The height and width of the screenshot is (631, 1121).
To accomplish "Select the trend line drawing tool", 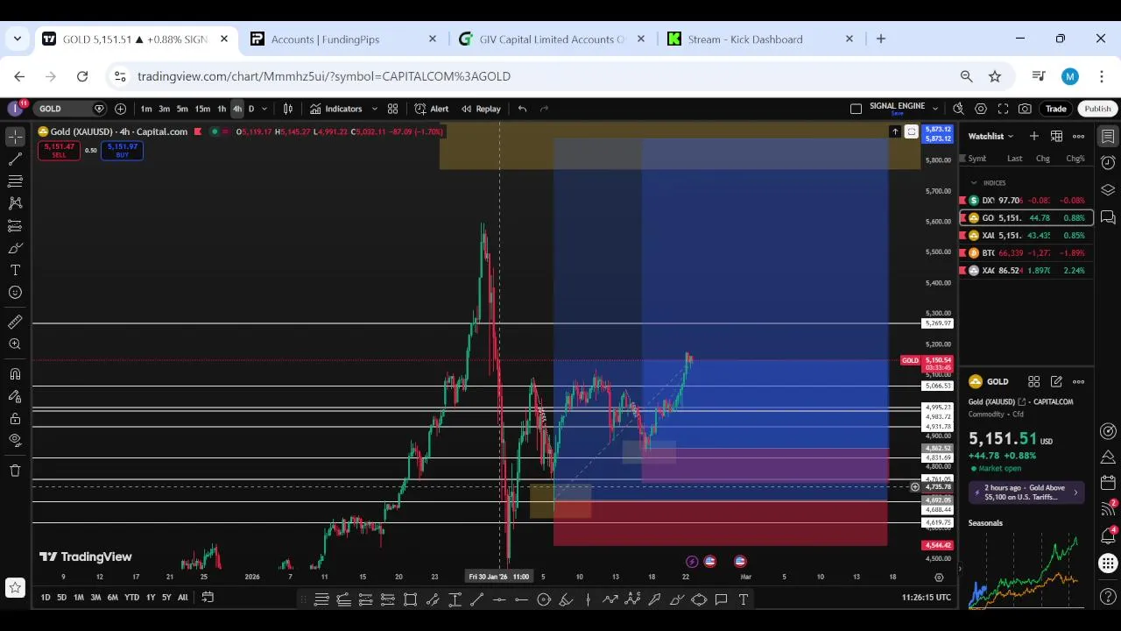I will [15, 159].
